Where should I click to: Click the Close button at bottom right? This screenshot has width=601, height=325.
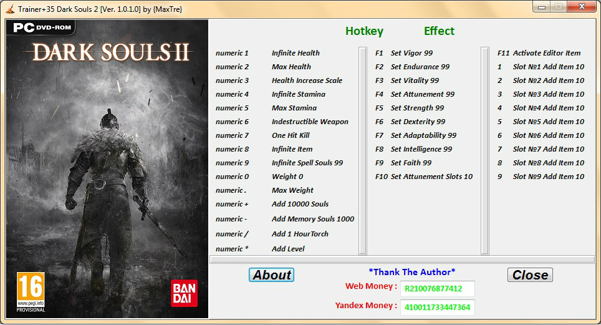pos(530,274)
